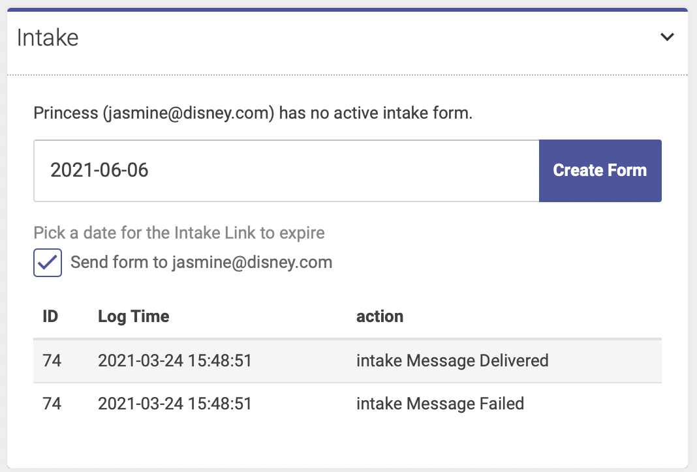Click the log time in the Delivered row

coord(175,361)
